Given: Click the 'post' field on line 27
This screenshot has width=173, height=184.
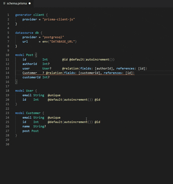Looking at the screenshot, I should 26,131.
